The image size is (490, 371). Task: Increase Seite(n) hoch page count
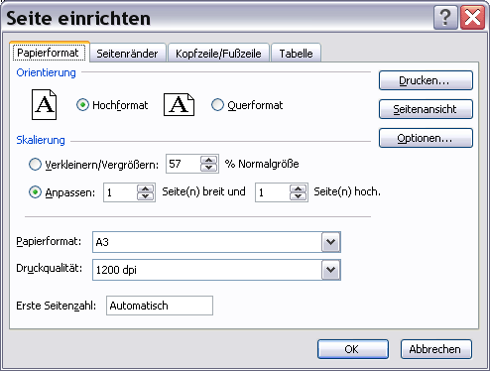(299, 188)
